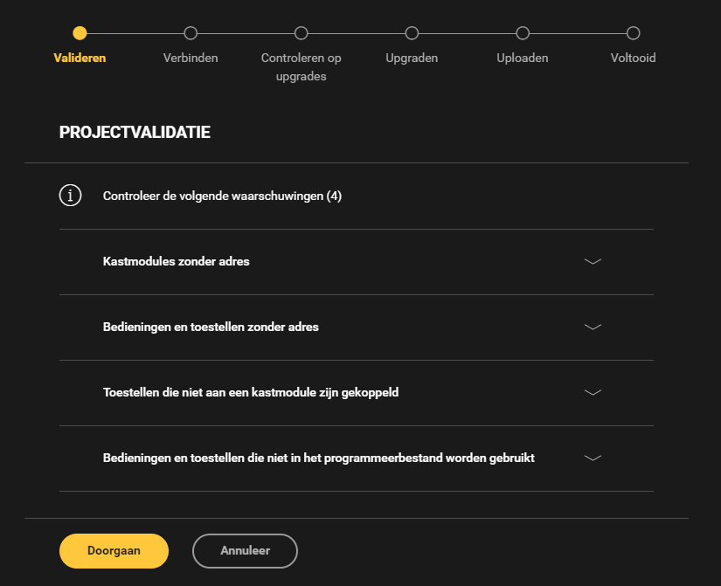
Task: Click the Controleren op upgrades step circle
Action: [x=302, y=33]
